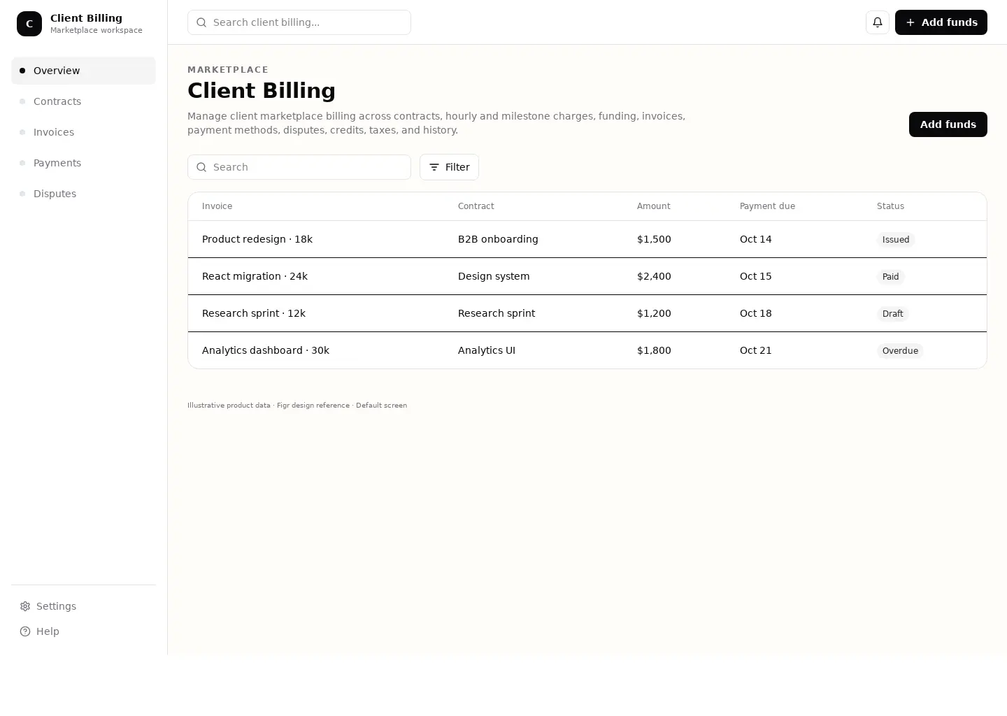Screen dimensions: 1007x716
Task: Click the $1,800 amount cell
Action: tap(654, 350)
